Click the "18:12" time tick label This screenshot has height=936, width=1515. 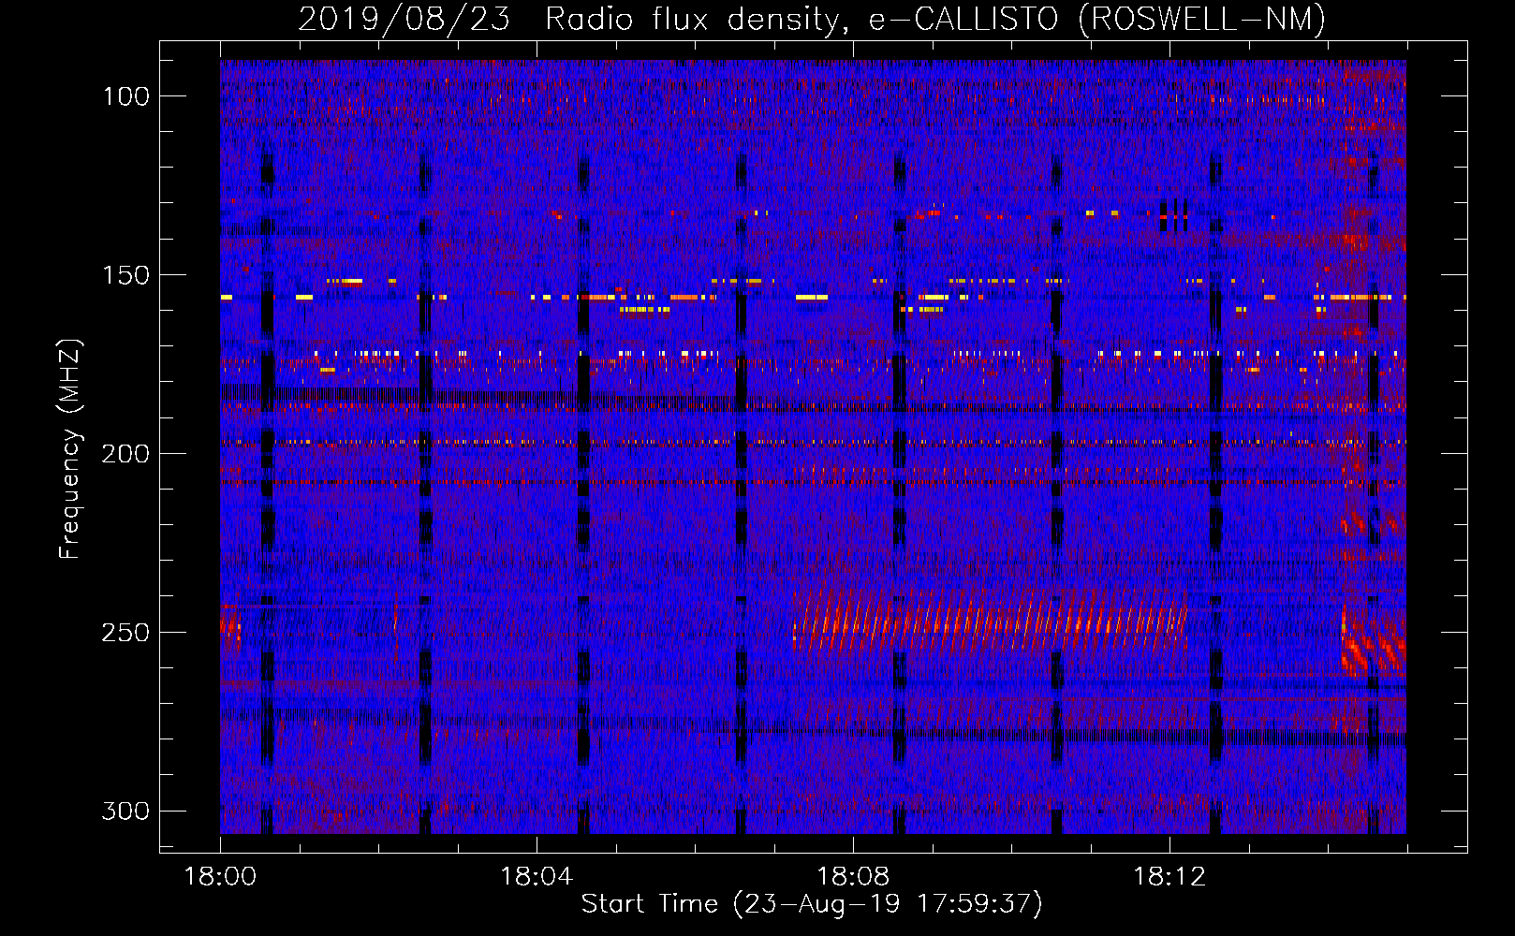pyautogui.click(x=1169, y=877)
